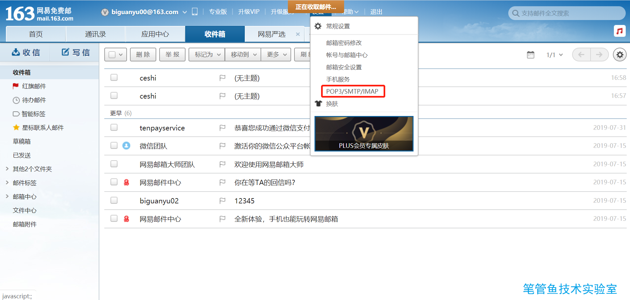
Task: Click the gear settings icon on the right
Action: point(619,55)
